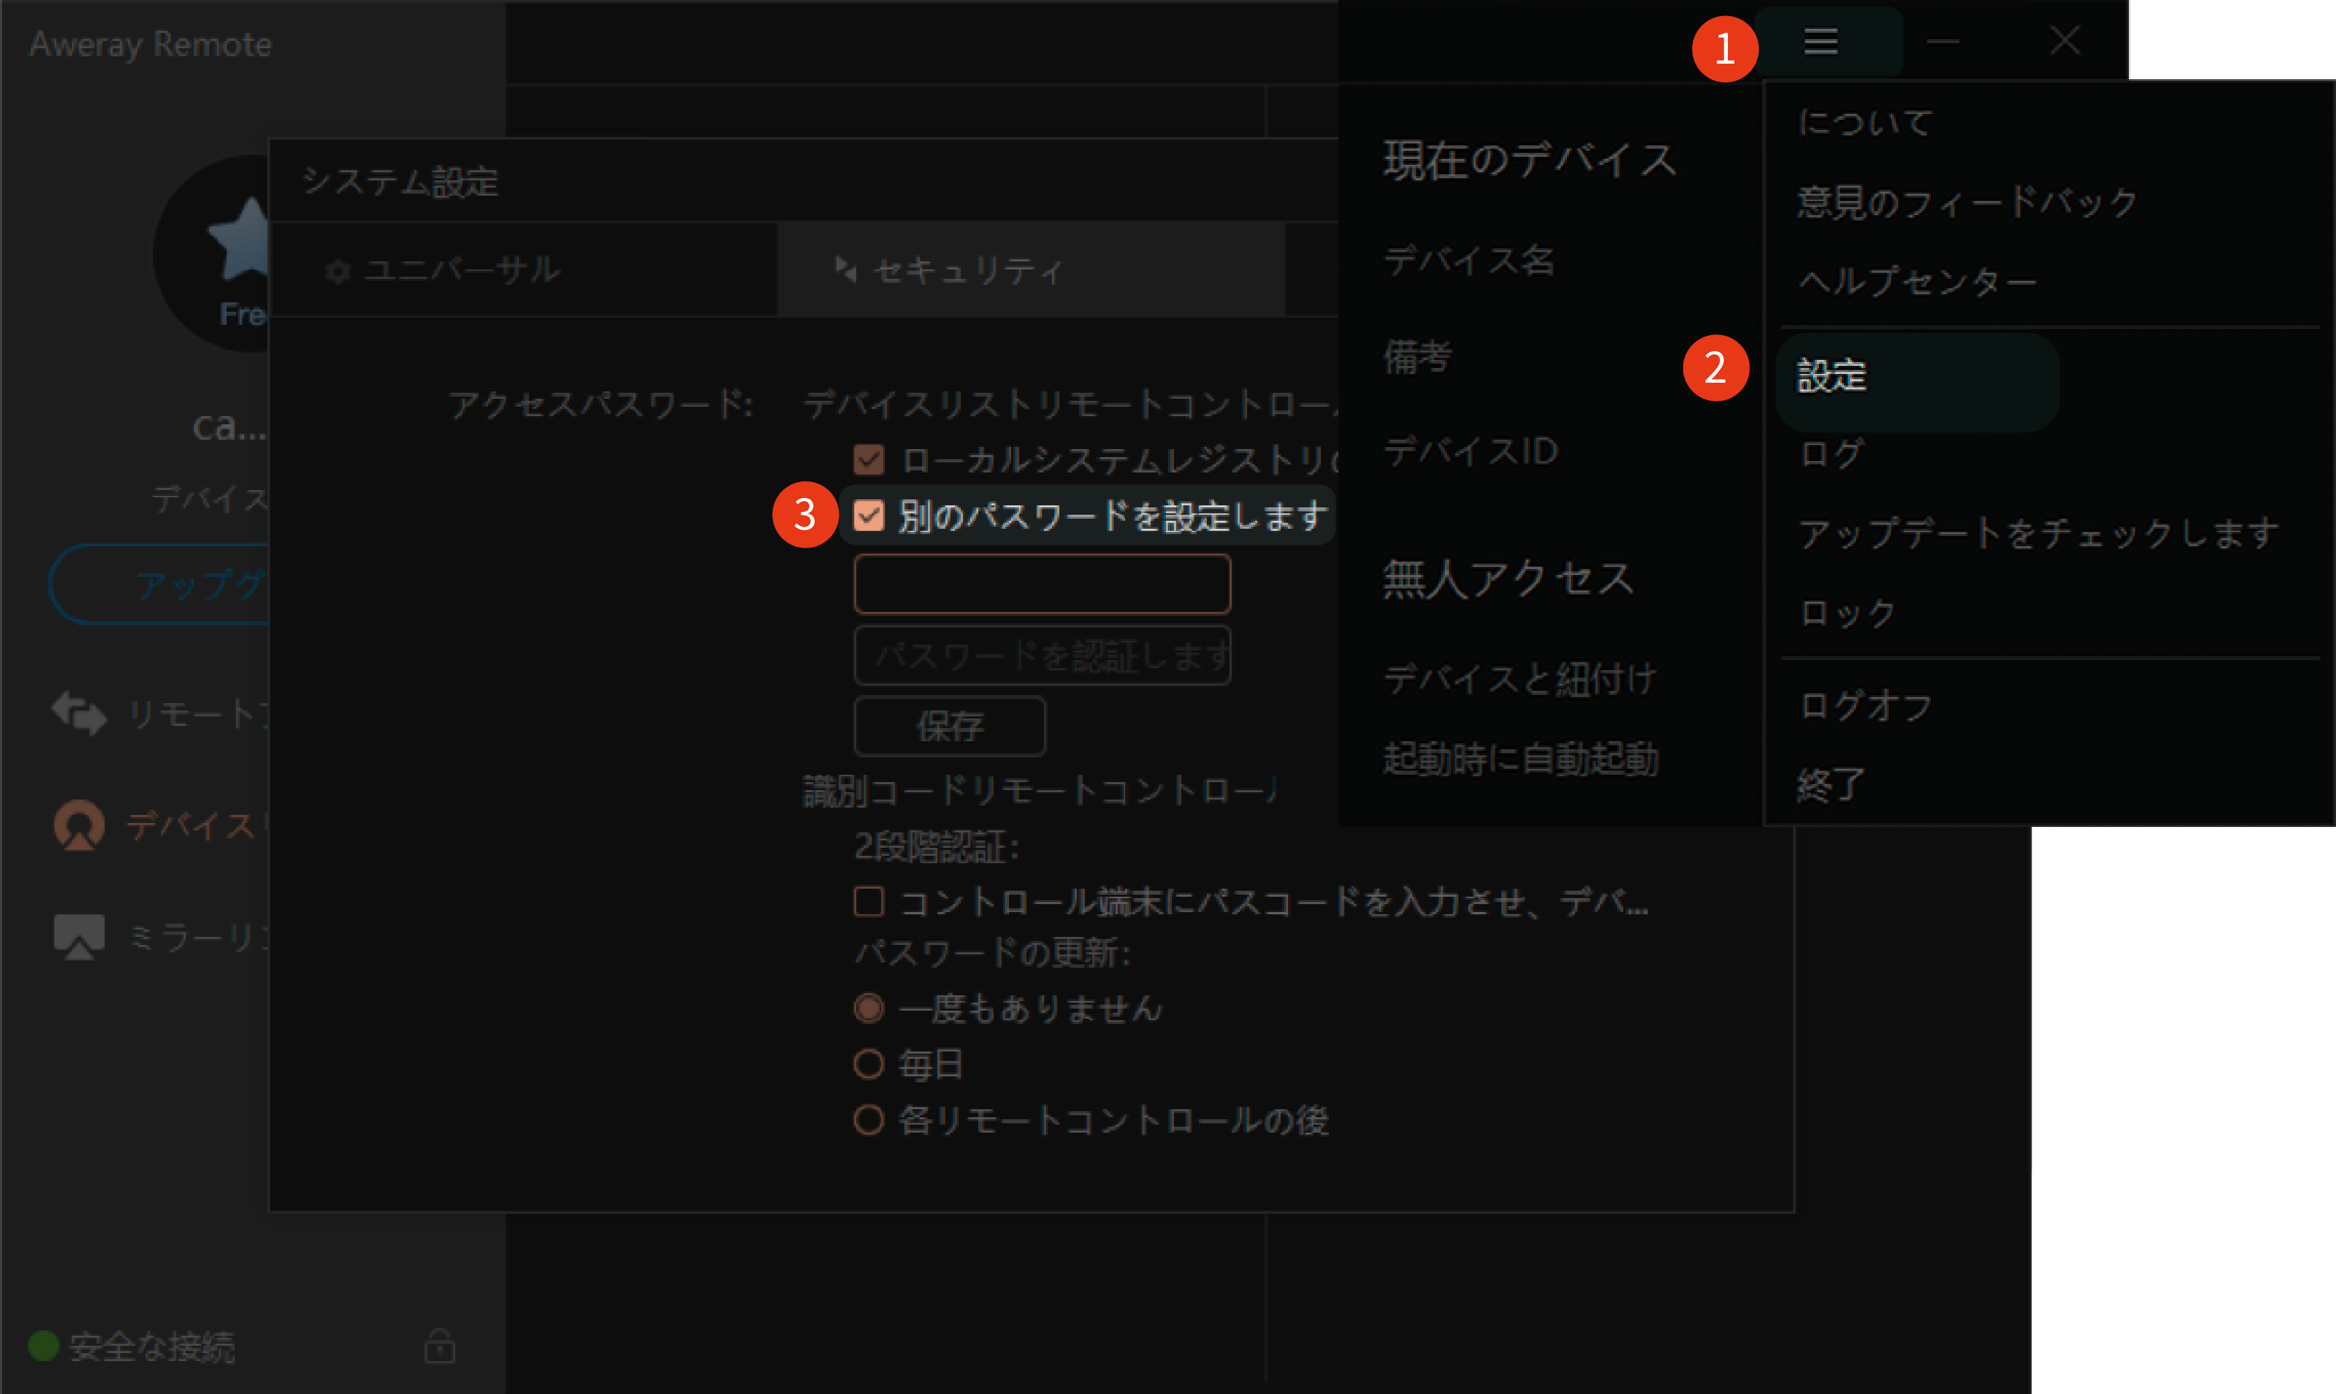The width and height of the screenshot is (2336, 1394).
Task: Click the gear icon on ユニバーサル tab
Action: coord(337,271)
